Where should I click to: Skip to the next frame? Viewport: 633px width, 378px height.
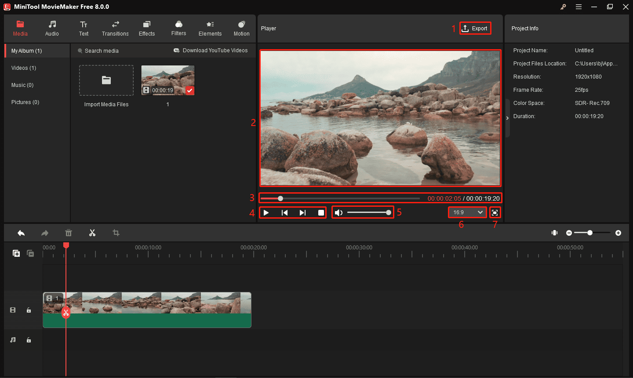[x=302, y=212]
